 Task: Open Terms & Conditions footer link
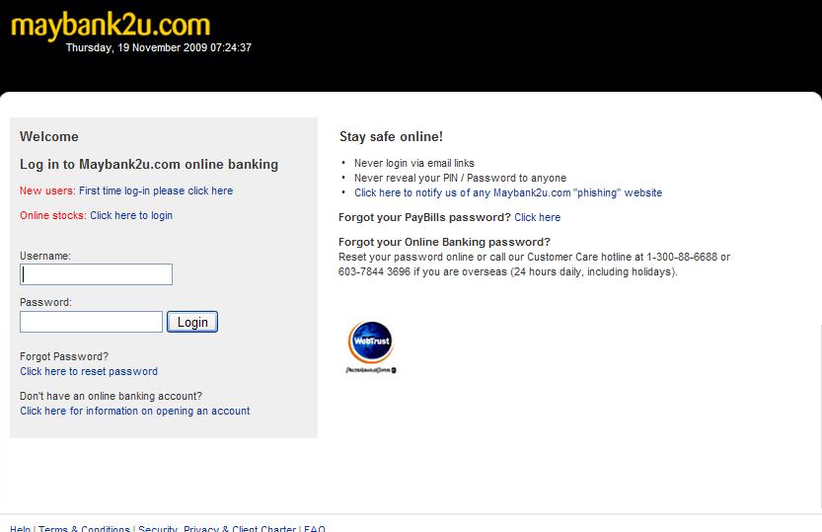[84, 528]
